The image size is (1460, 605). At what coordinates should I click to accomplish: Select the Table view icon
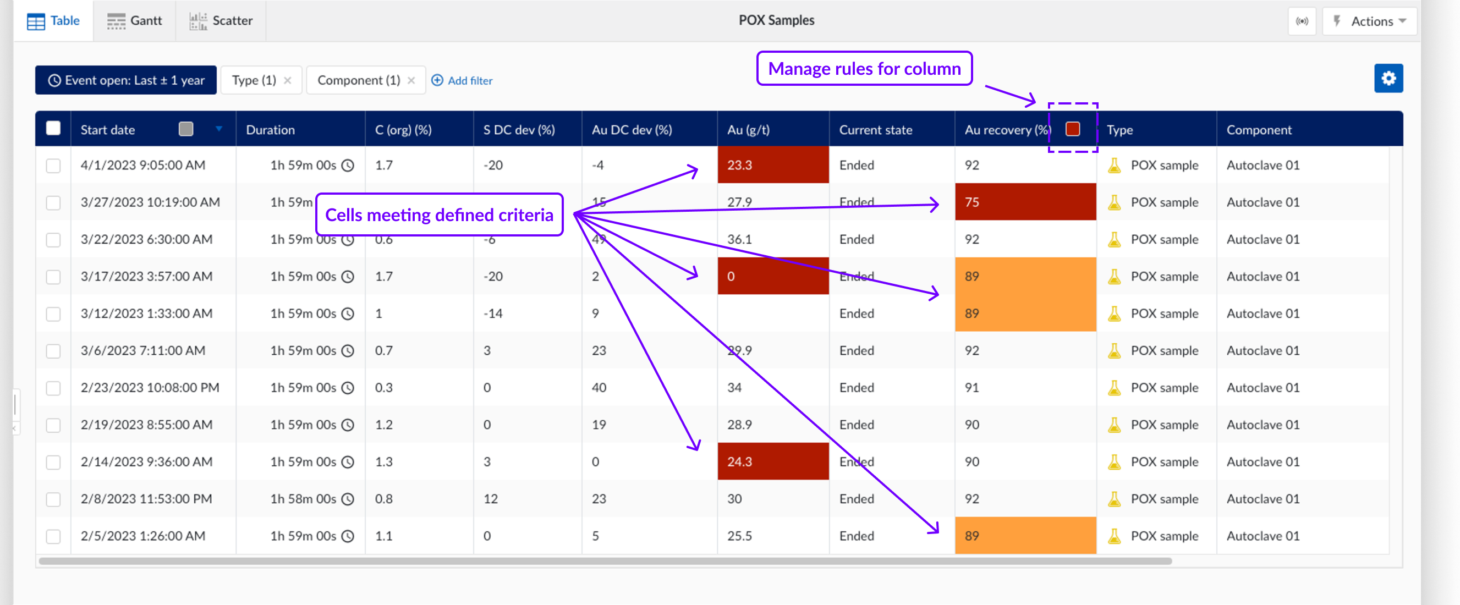[x=36, y=20]
